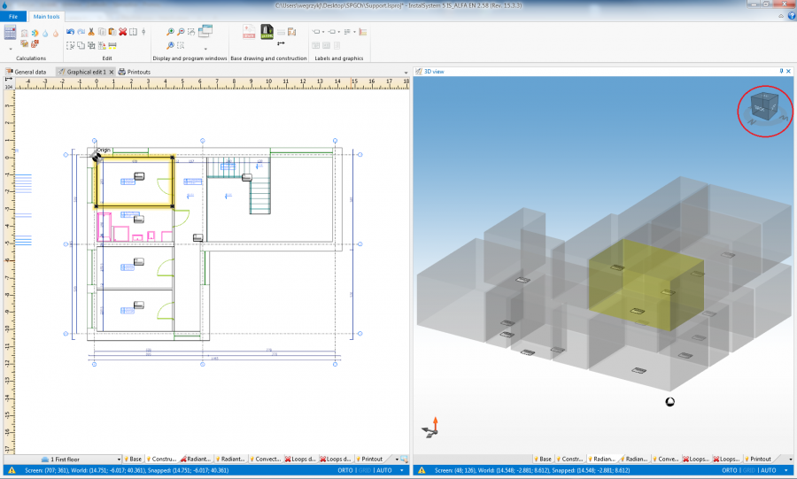Expand the dropdown under the Calculations icon
This screenshot has height=479, width=797.
pos(11,50)
